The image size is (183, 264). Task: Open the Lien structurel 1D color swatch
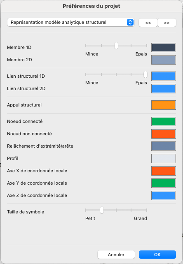pyautogui.click(x=163, y=76)
